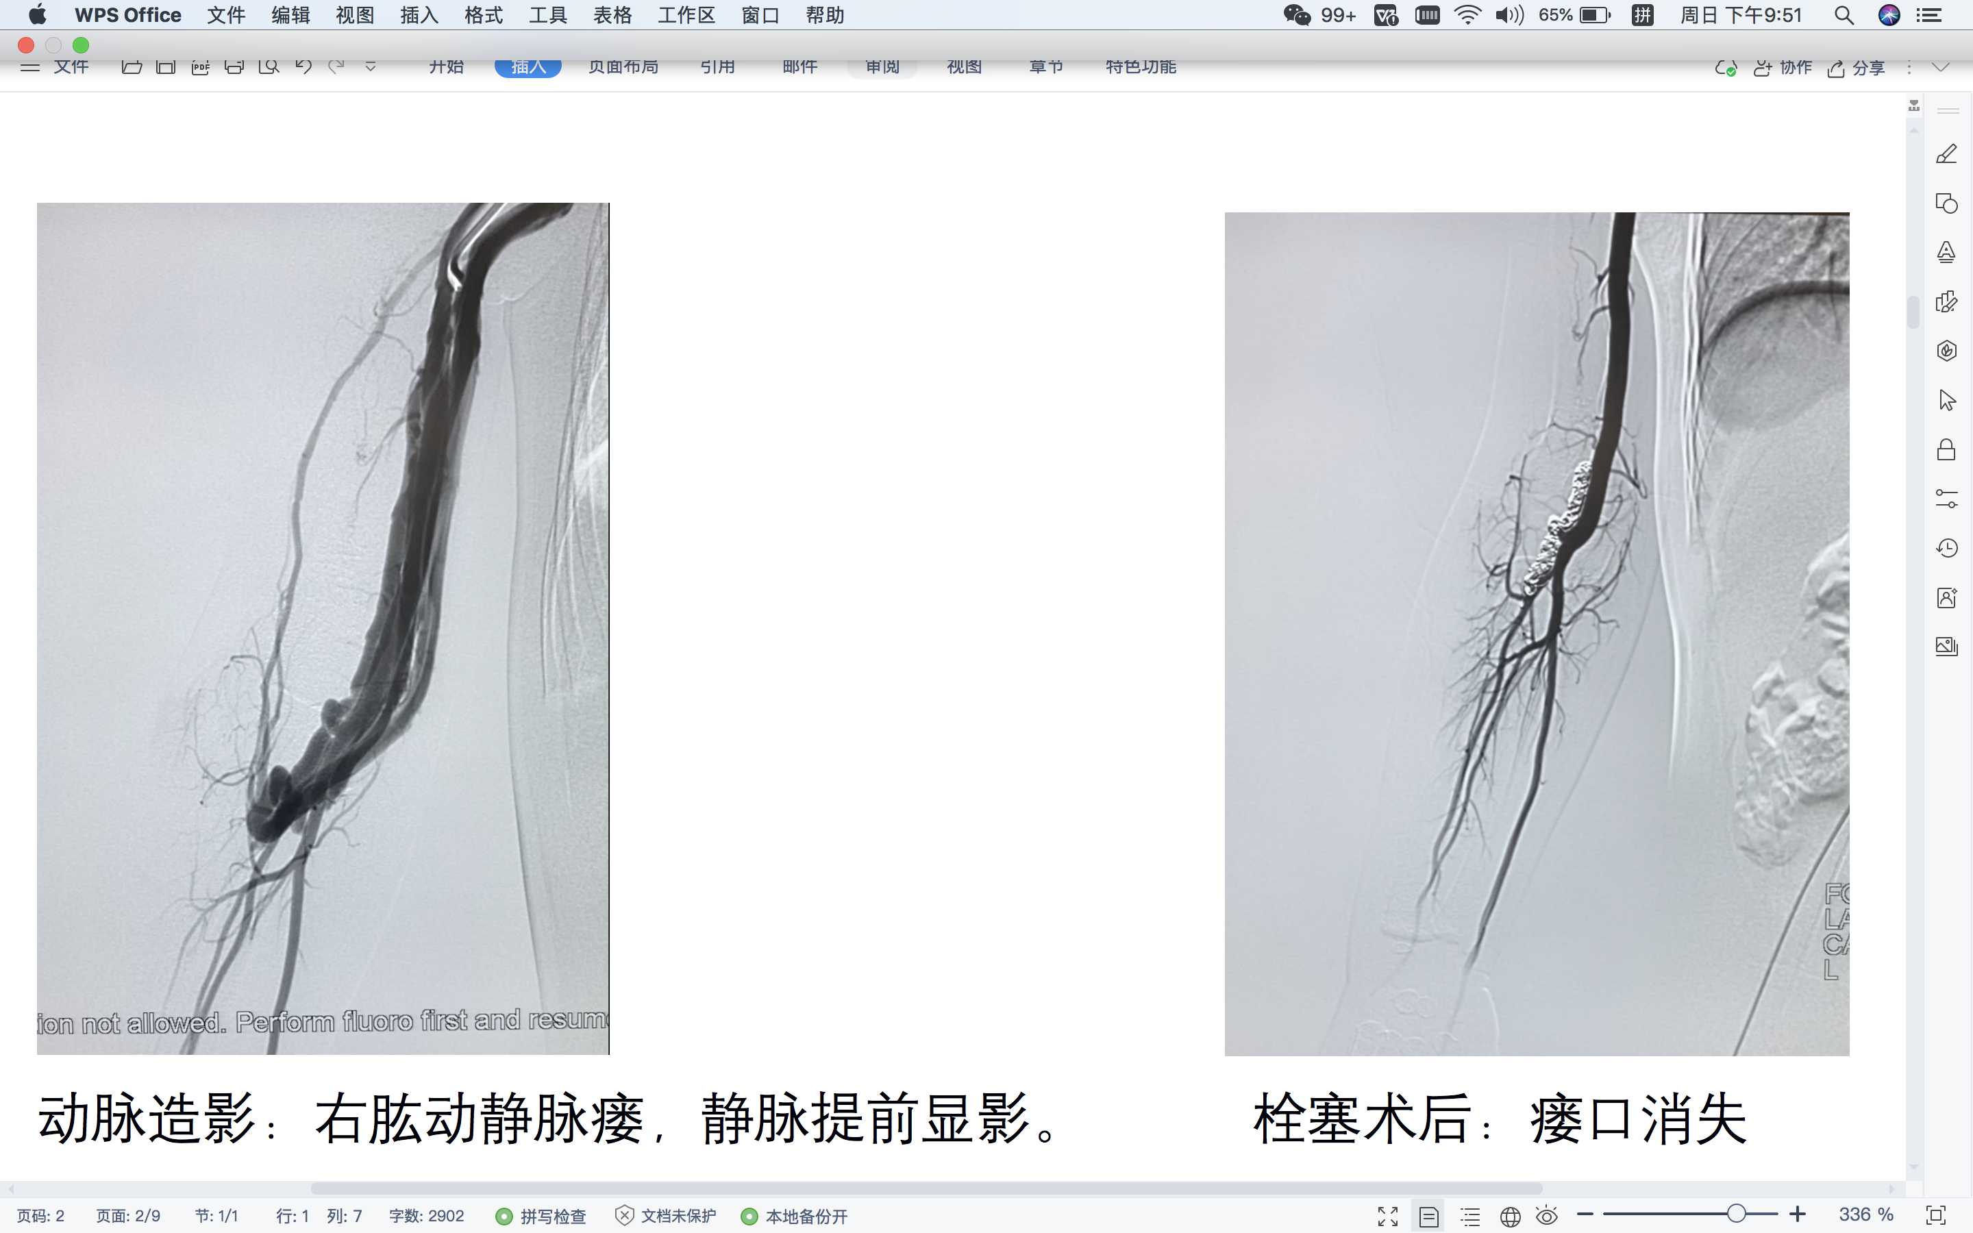Select the cursor selection sidebar tool

coord(1946,401)
